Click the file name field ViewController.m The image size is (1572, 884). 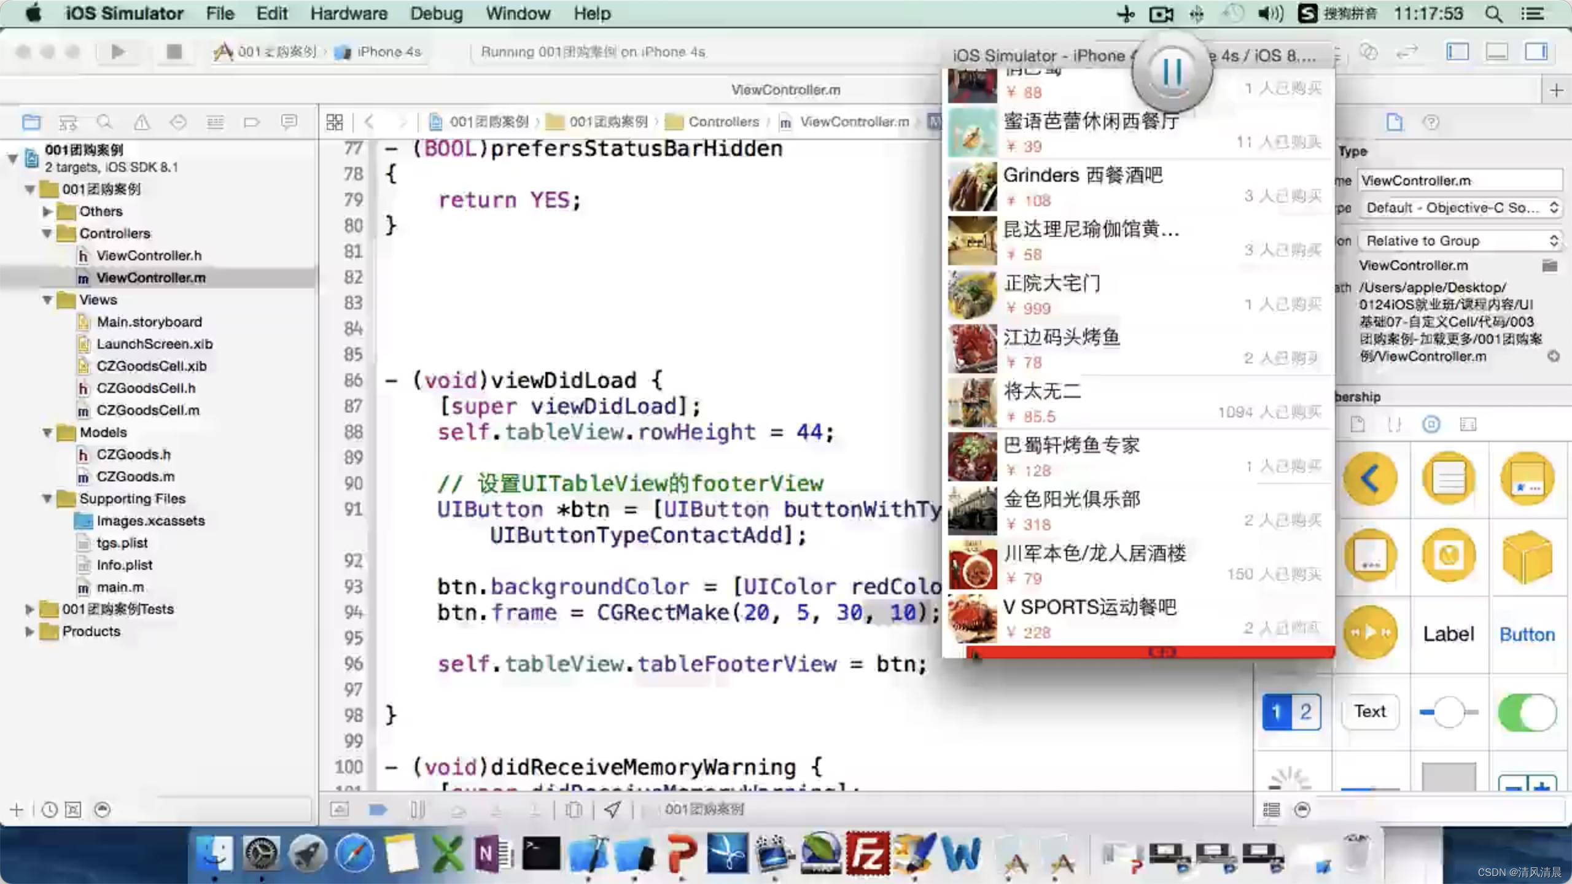click(x=1460, y=180)
